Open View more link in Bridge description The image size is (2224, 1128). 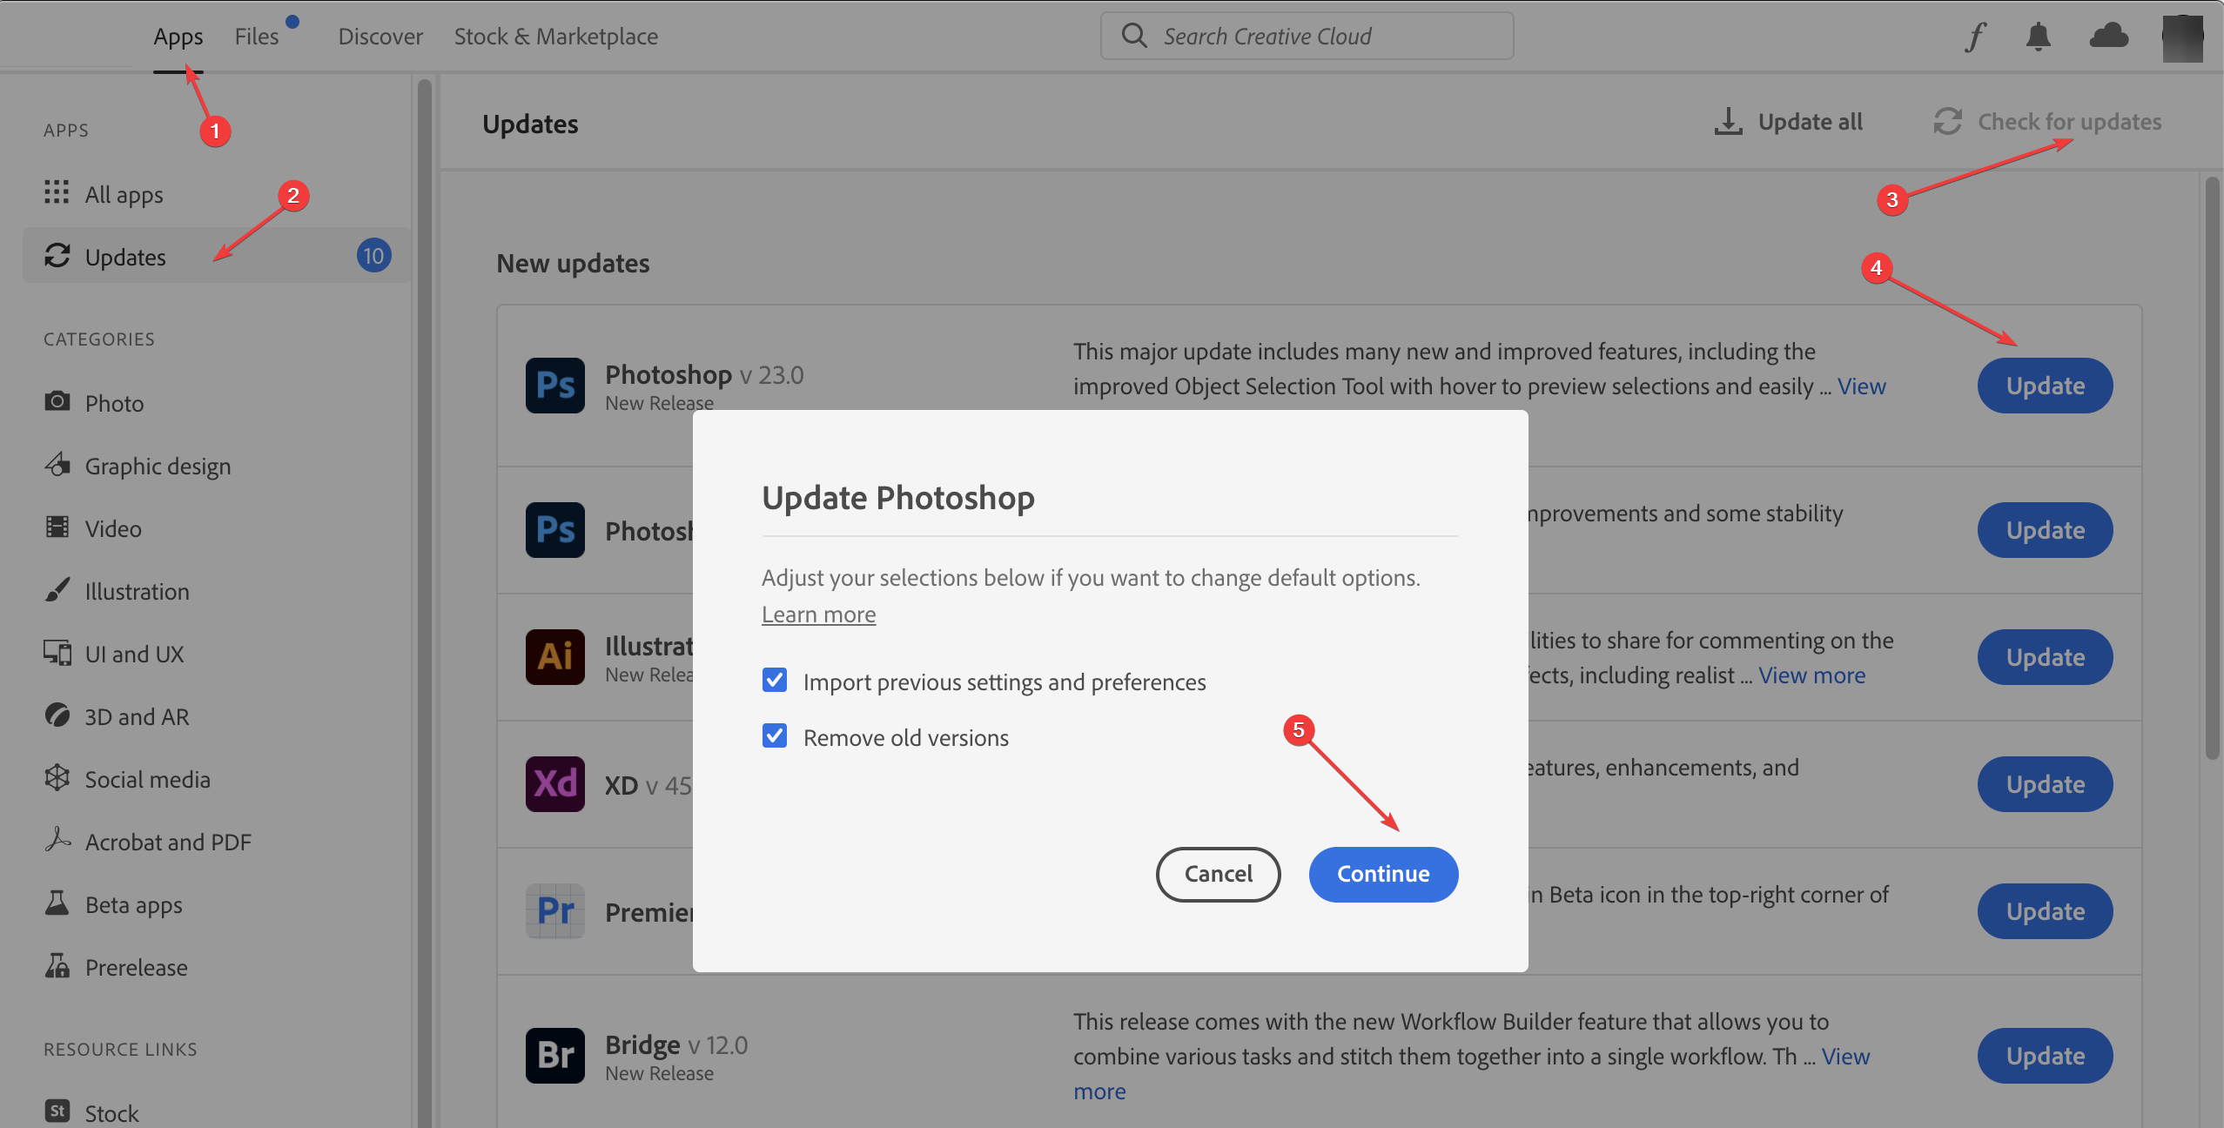[1845, 1057]
